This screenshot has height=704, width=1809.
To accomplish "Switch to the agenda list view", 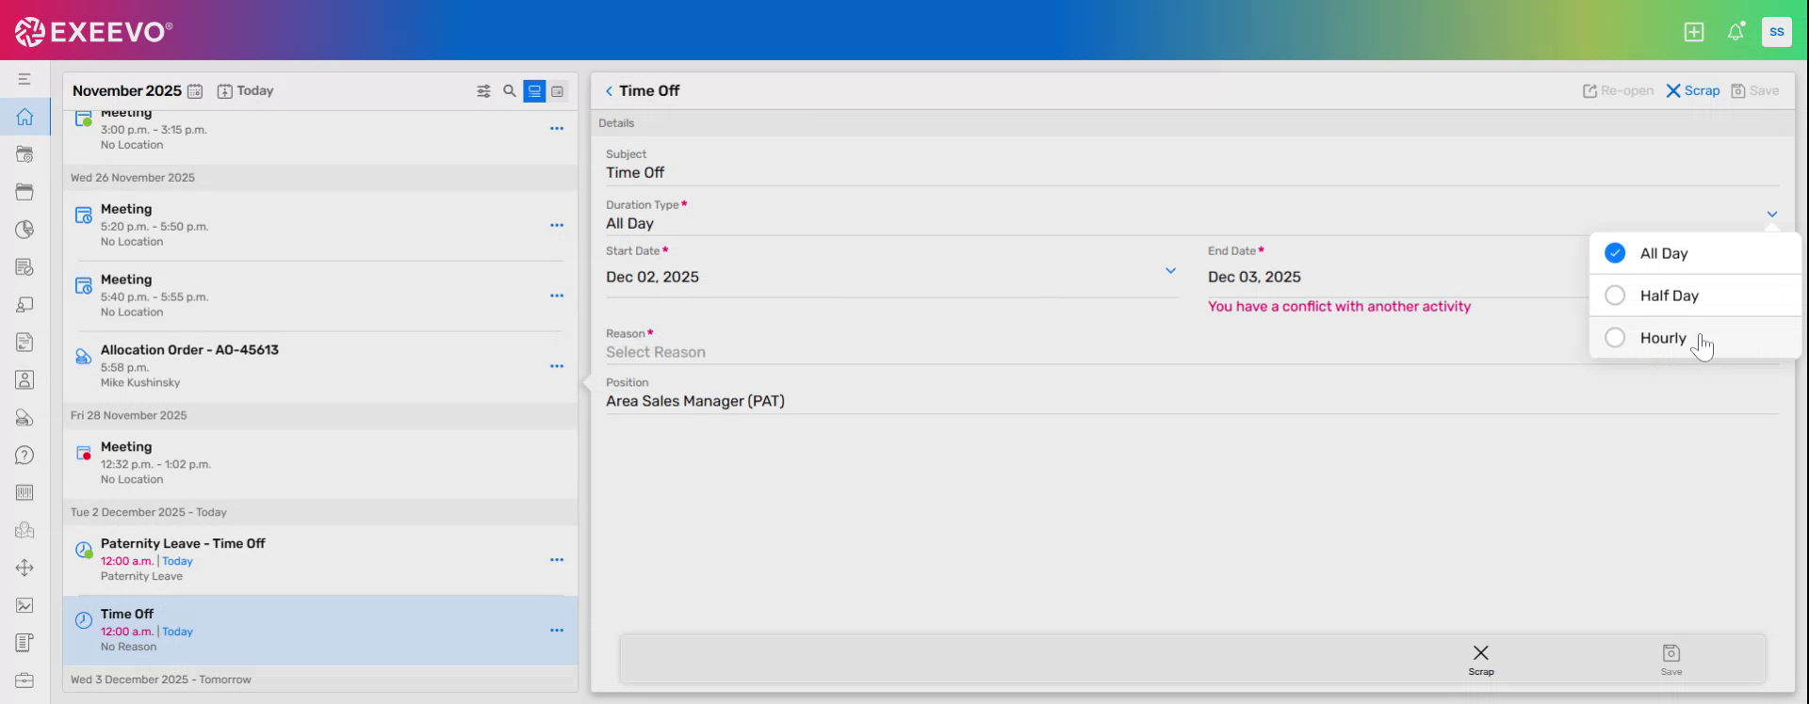I will click(534, 91).
